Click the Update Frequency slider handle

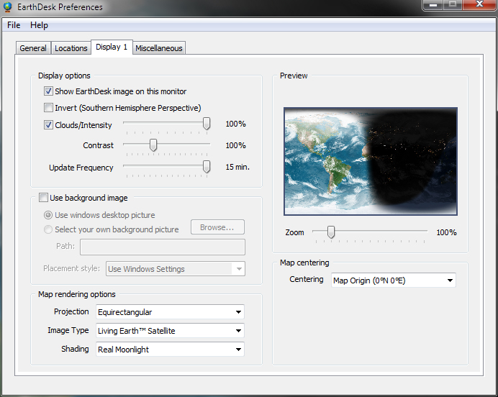point(207,167)
